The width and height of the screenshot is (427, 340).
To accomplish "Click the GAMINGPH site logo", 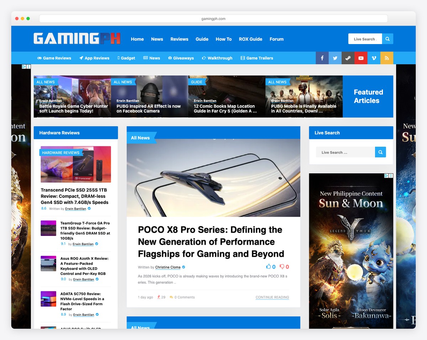I will coord(76,39).
